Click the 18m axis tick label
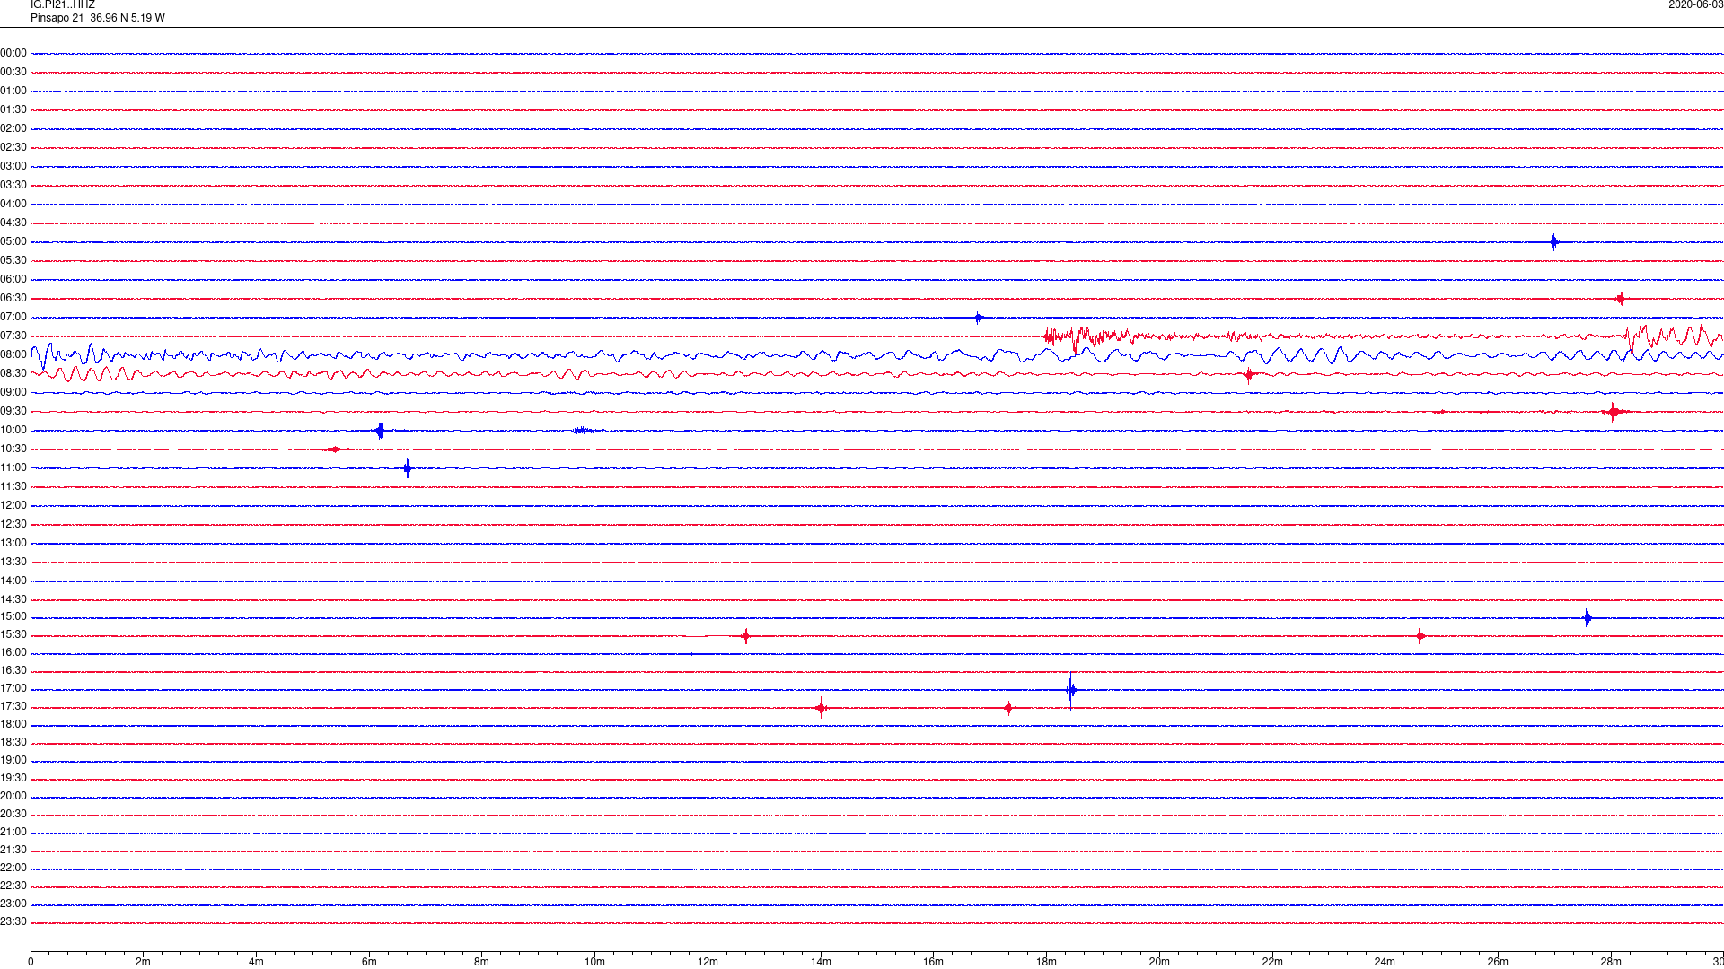This screenshot has height=969, width=1724. [1046, 962]
